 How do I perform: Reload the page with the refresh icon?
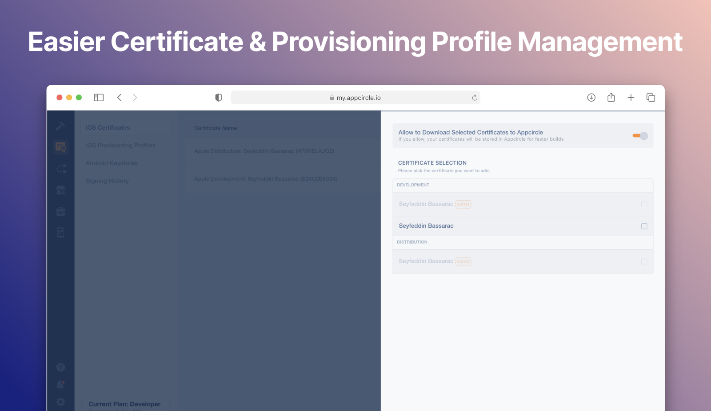[x=475, y=98]
